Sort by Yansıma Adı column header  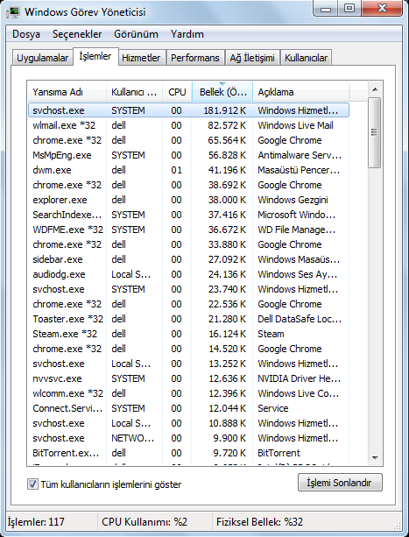67,92
